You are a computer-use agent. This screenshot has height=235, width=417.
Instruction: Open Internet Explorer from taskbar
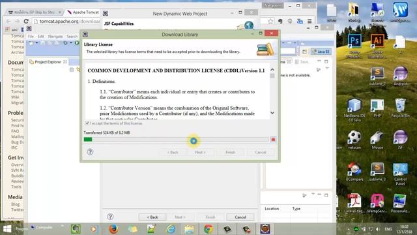[171, 229]
